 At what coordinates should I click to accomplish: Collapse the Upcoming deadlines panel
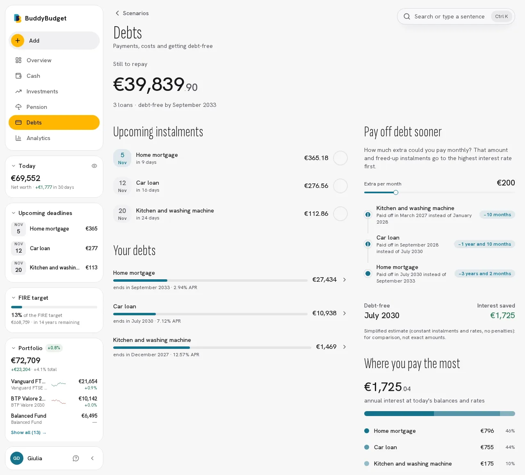point(14,213)
